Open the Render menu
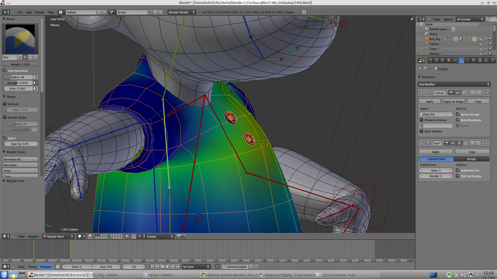 pyautogui.click(x=40, y=12)
